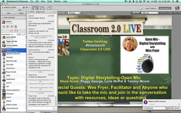The width and height of the screenshot is (181, 113).
Task: Click the whiteboard pencil icon in Main Room header
Action: [25, 35]
